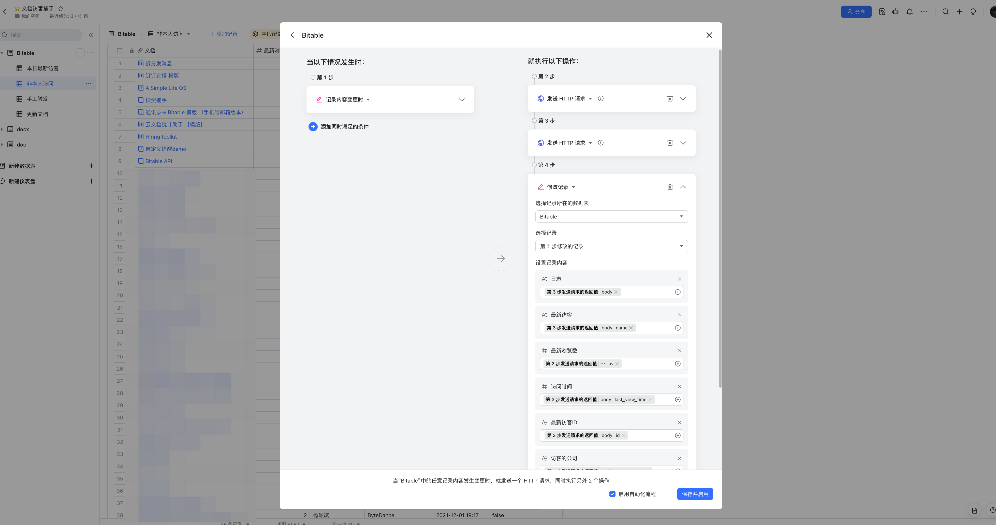Viewport: 996px width, 525px height.
Task: Open the data table dropdown showing Bitable
Action: [x=611, y=216]
